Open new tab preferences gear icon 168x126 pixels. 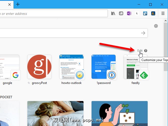tap(156, 26)
